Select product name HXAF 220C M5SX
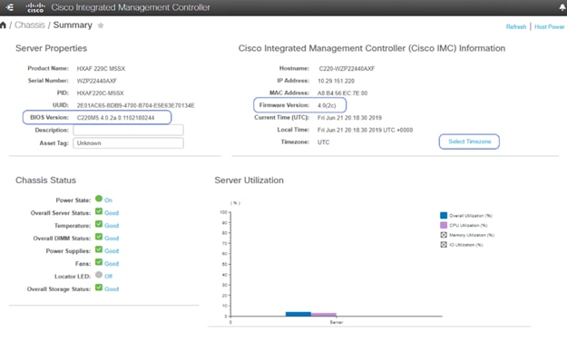The image size is (567, 341). coord(101,68)
